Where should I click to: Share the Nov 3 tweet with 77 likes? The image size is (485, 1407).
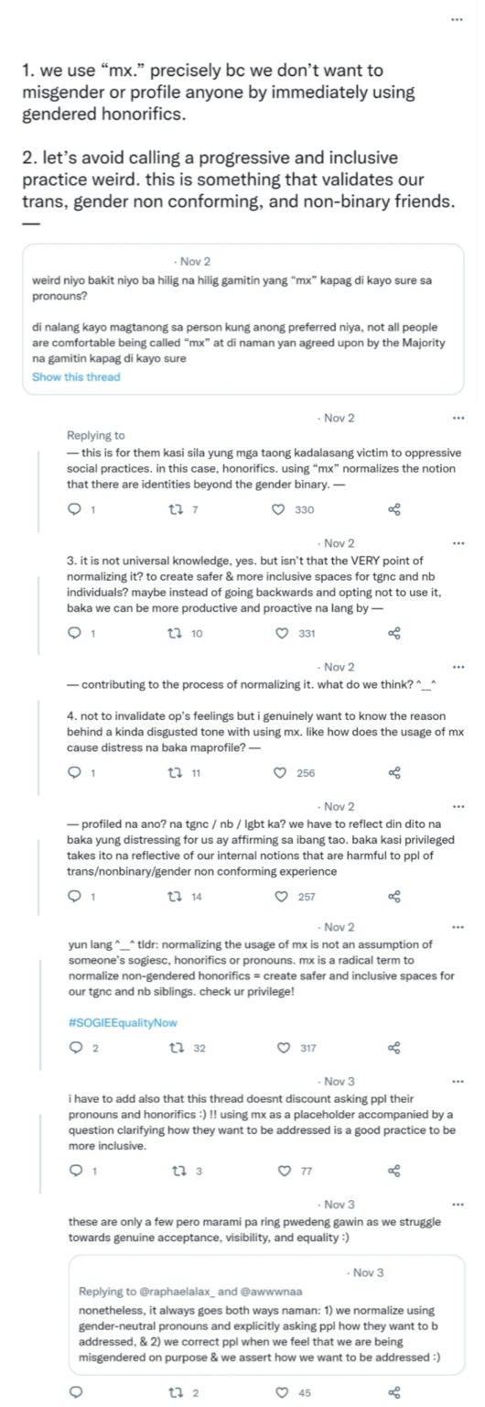coord(394,1170)
